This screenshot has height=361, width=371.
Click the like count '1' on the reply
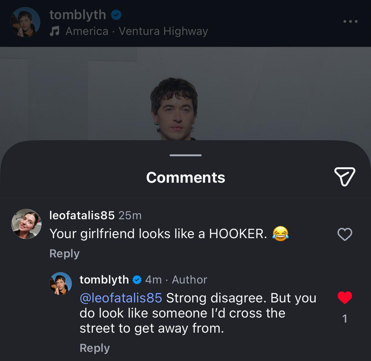(345, 318)
